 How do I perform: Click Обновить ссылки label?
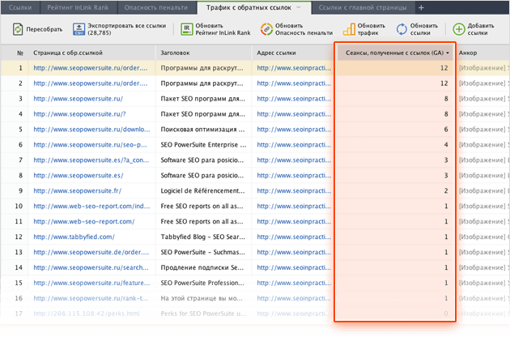pos(424,29)
